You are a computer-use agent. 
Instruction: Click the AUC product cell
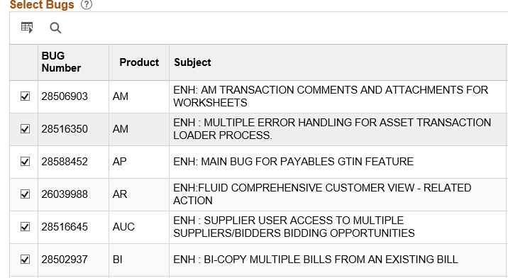tap(123, 227)
